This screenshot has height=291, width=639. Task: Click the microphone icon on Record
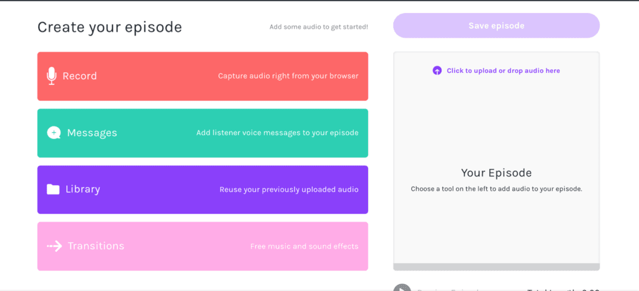52,76
